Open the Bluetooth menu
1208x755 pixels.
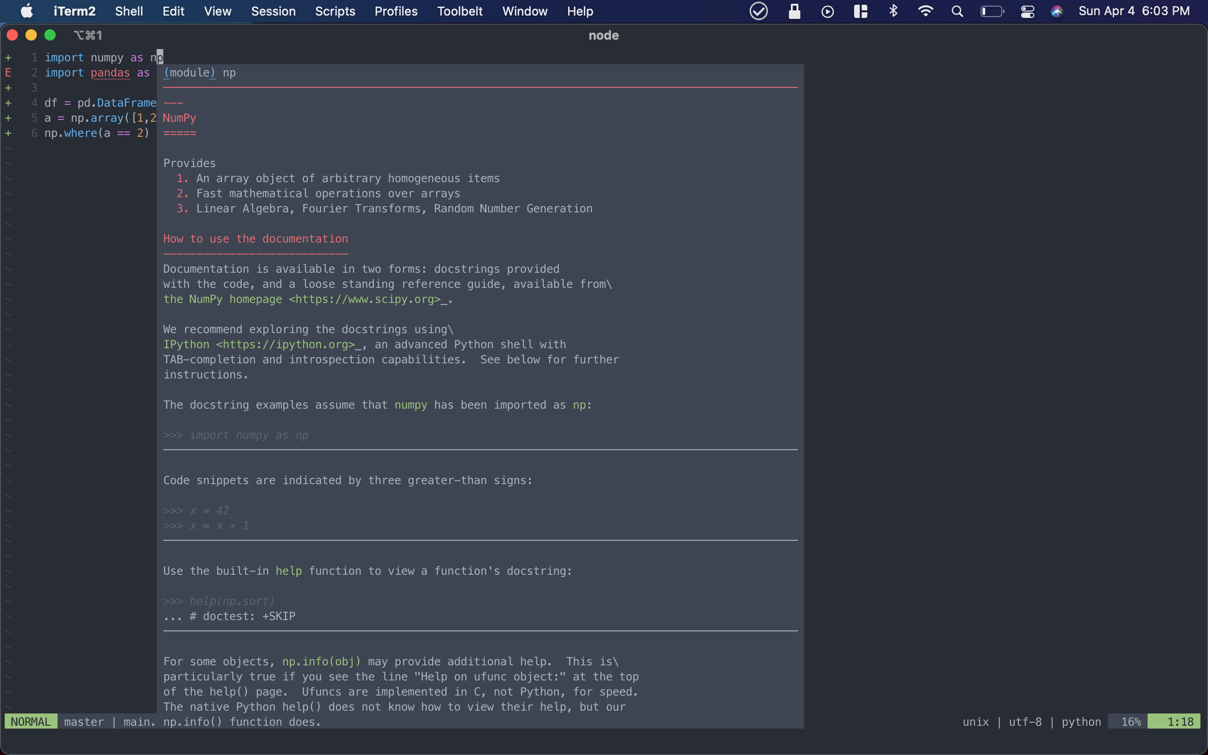coord(894,11)
